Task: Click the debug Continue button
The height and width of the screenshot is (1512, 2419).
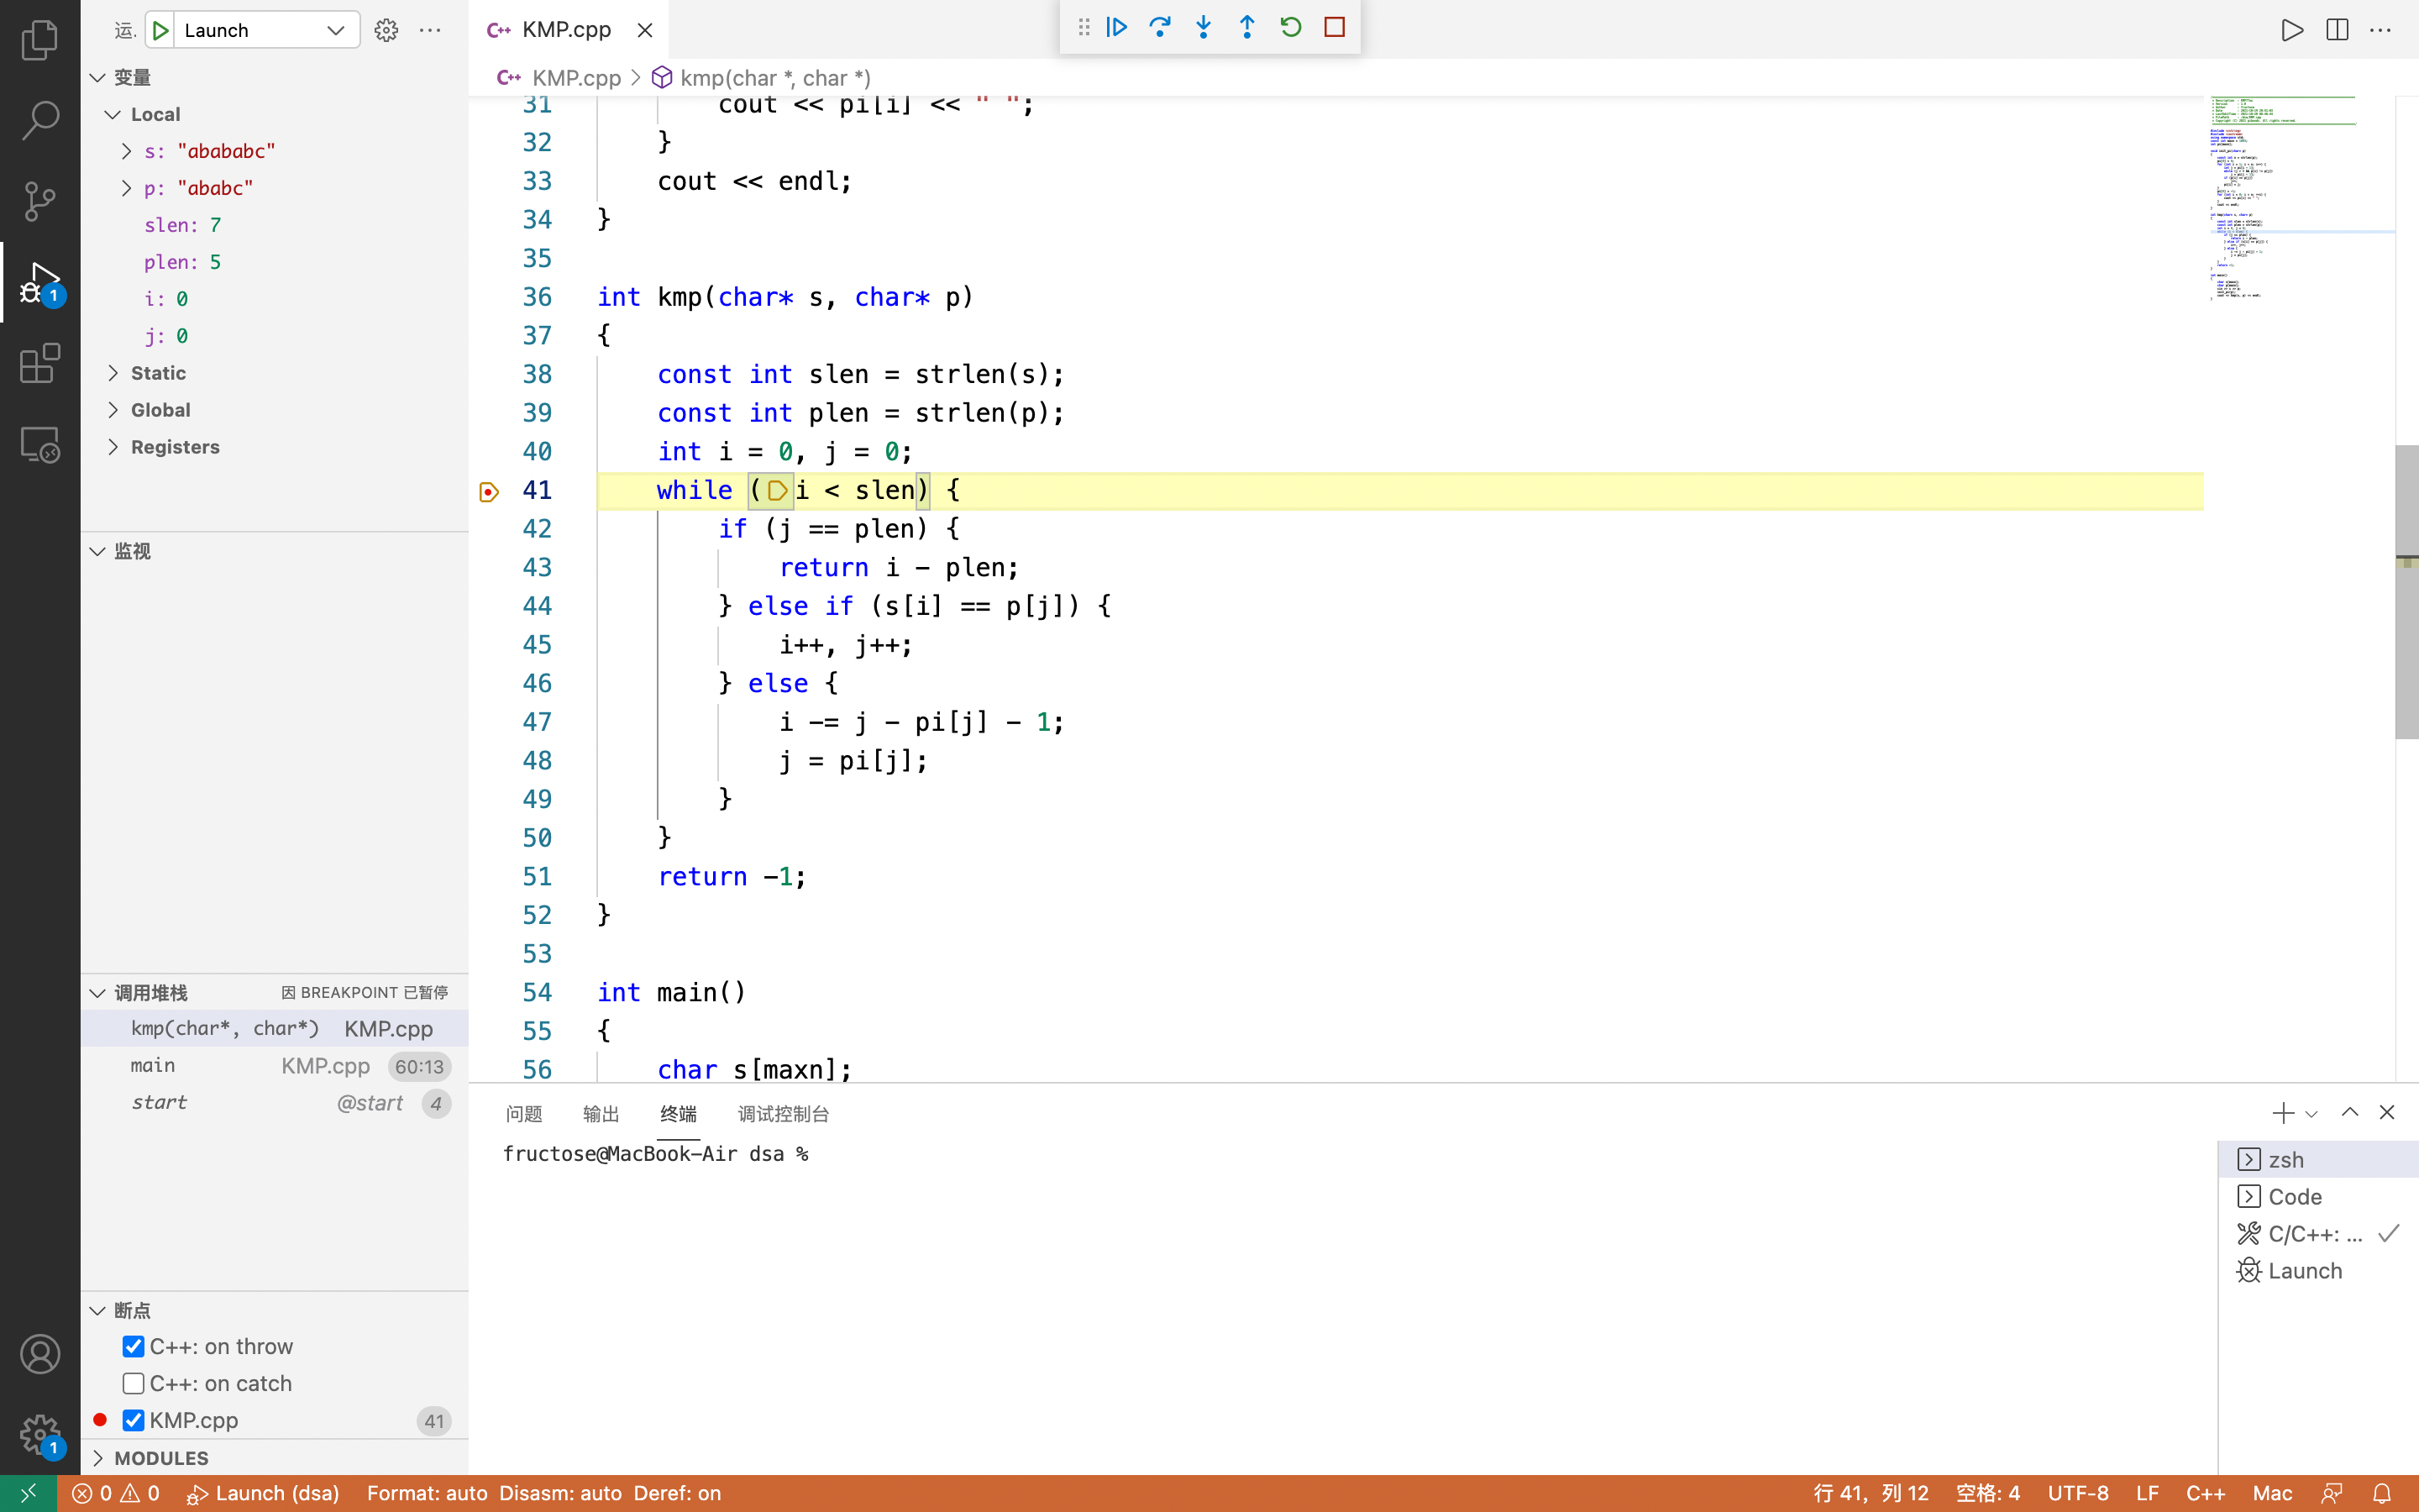Action: (1116, 27)
